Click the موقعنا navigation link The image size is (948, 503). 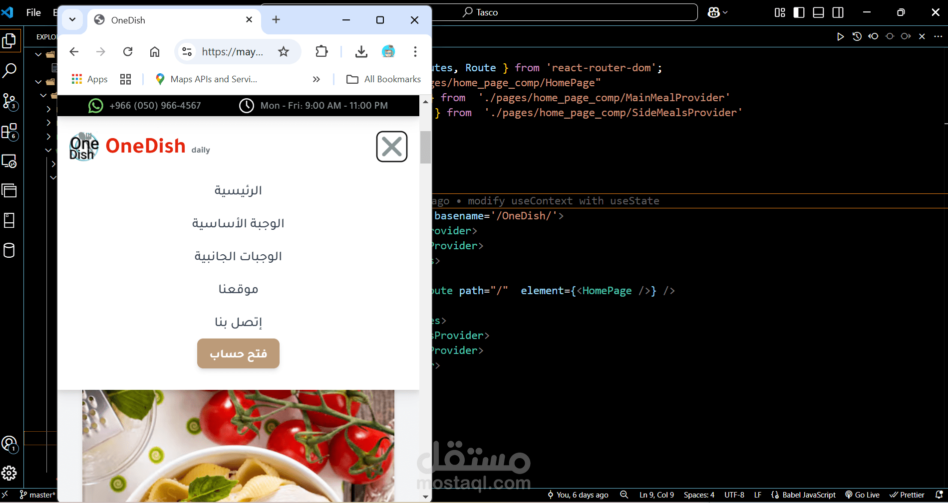pyautogui.click(x=238, y=289)
